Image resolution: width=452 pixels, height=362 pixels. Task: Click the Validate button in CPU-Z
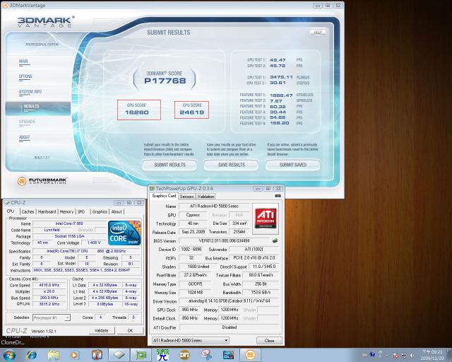coord(101,330)
